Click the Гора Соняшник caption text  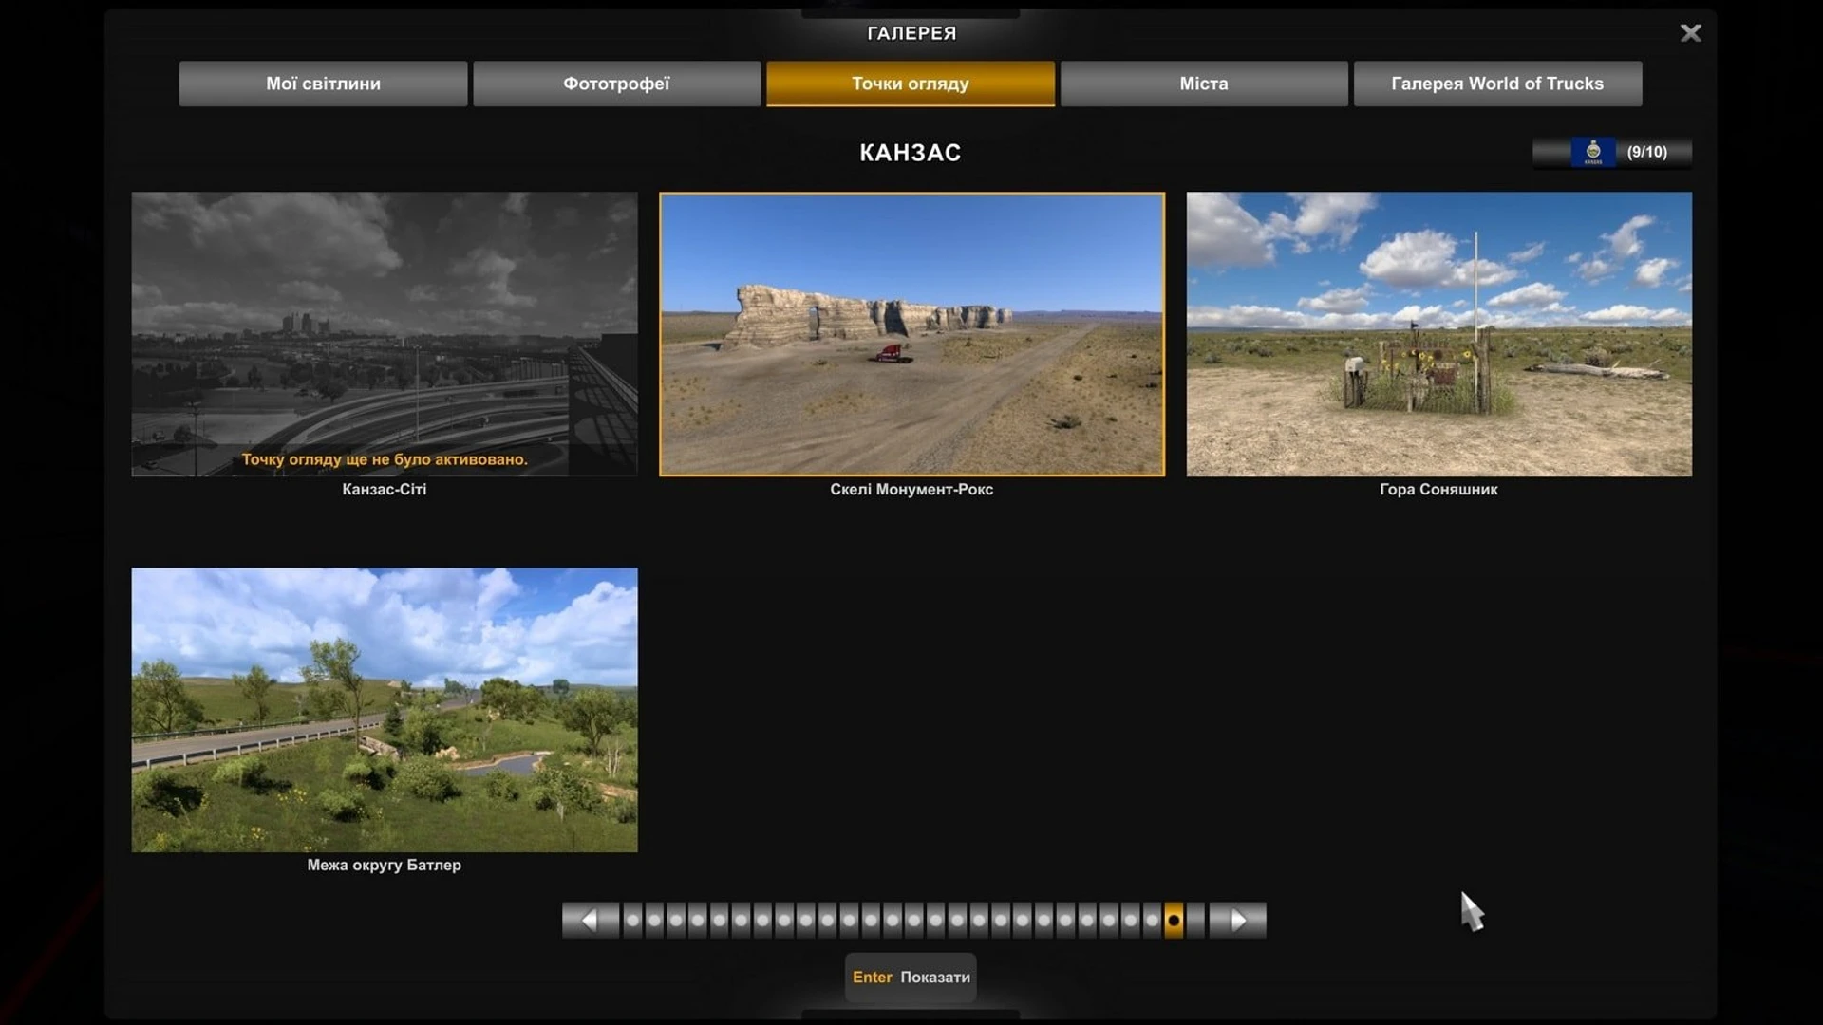pyautogui.click(x=1438, y=490)
